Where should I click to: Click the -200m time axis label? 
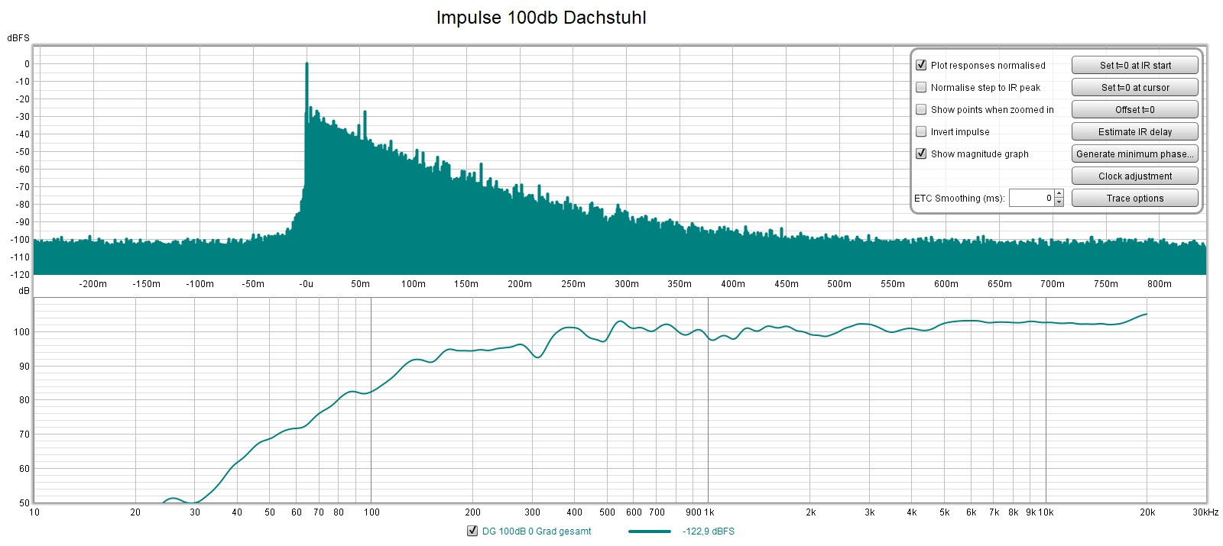92,284
